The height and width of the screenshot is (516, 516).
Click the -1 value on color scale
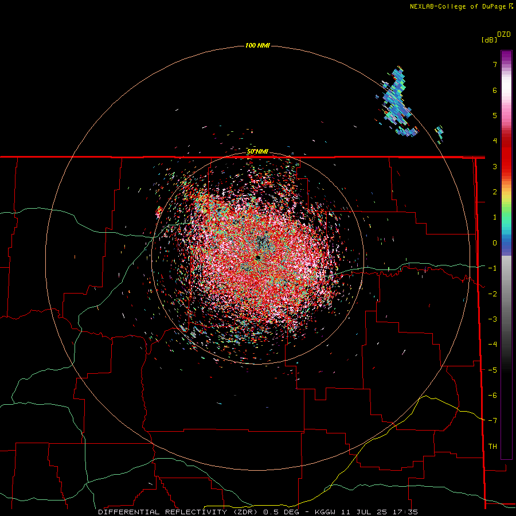coord(492,268)
